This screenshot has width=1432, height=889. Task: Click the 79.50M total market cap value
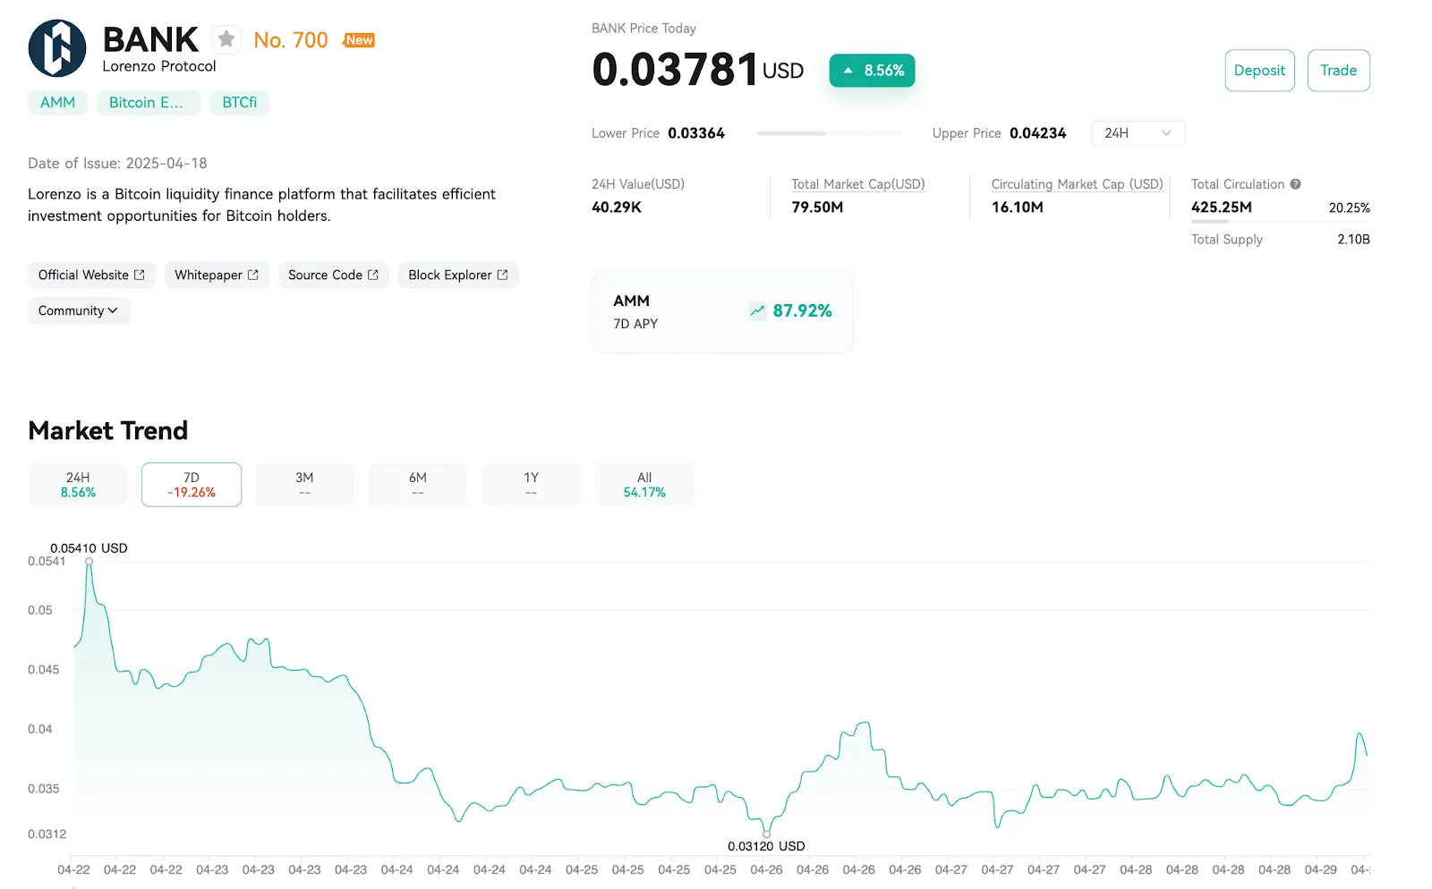coord(817,207)
